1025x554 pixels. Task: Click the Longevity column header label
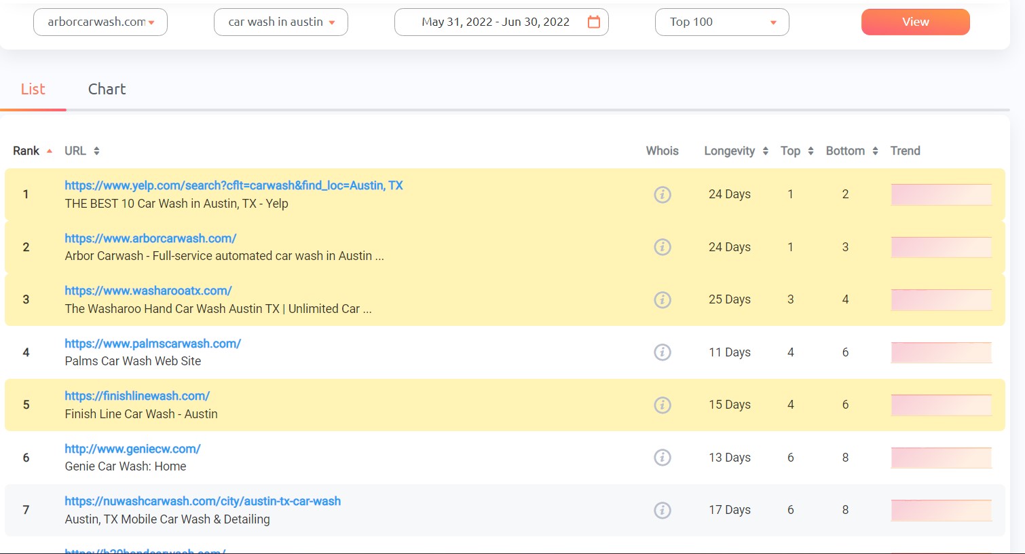pyautogui.click(x=730, y=151)
